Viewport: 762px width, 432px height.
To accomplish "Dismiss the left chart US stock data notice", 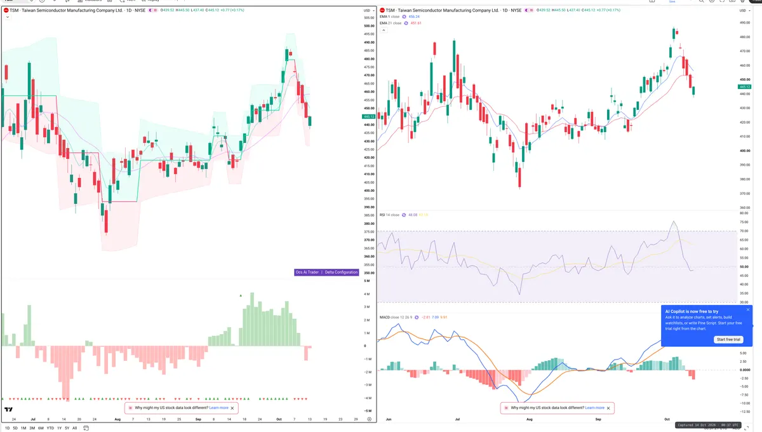I will [x=232, y=408].
